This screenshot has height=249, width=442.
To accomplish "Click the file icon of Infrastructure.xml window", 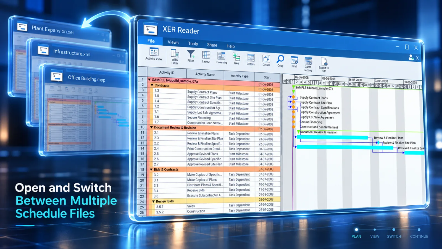I will [x=43, y=50].
